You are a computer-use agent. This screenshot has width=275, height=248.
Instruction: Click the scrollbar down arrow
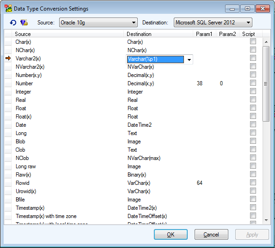click(266, 220)
